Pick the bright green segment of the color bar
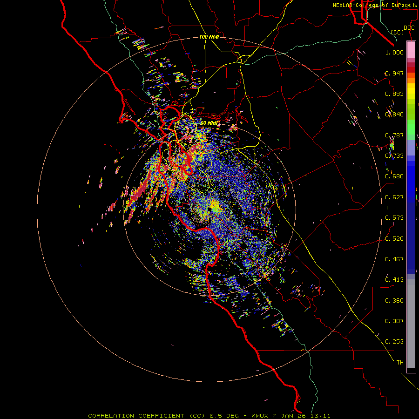 411,127
